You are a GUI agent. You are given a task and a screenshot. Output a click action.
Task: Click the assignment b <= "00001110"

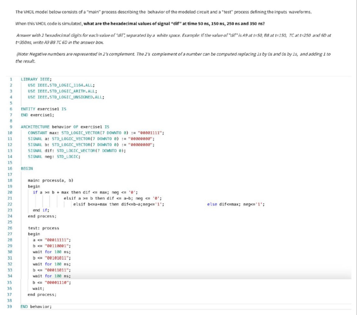pos(52,283)
